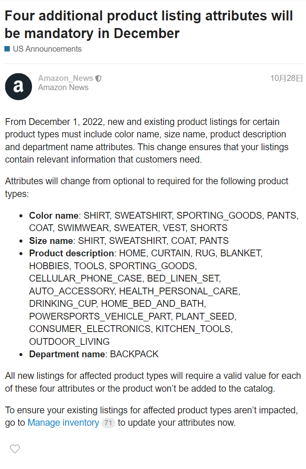
Task: Click the blue US Announcements category square
Action: coord(8,49)
